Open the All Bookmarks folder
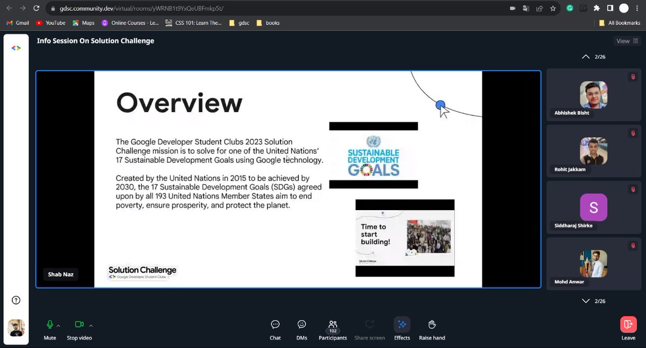646x348 pixels. click(620, 23)
